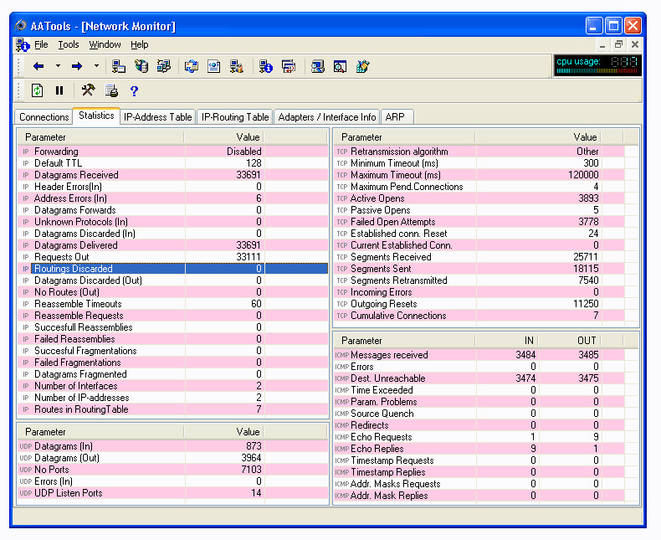
Task: Open the Forward arrow history dropdown
Action: pyautogui.click(x=96, y=66)
